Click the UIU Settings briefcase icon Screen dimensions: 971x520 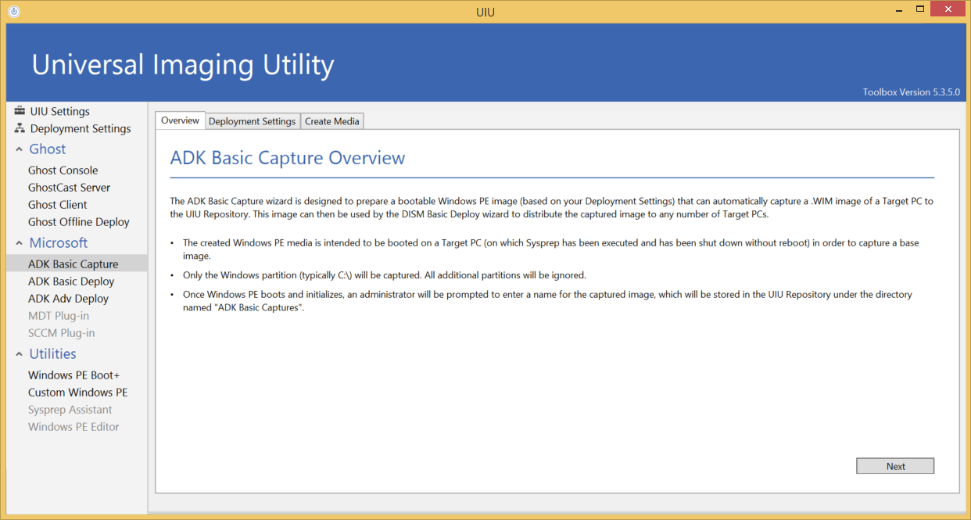tap(20, 111)
